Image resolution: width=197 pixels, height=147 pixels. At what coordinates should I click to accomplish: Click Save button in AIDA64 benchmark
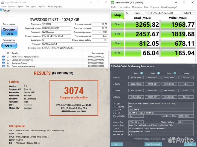click(x=117, y=144)
